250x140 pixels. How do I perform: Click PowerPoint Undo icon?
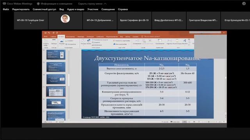pyautogui.click(x=49, y=33)
